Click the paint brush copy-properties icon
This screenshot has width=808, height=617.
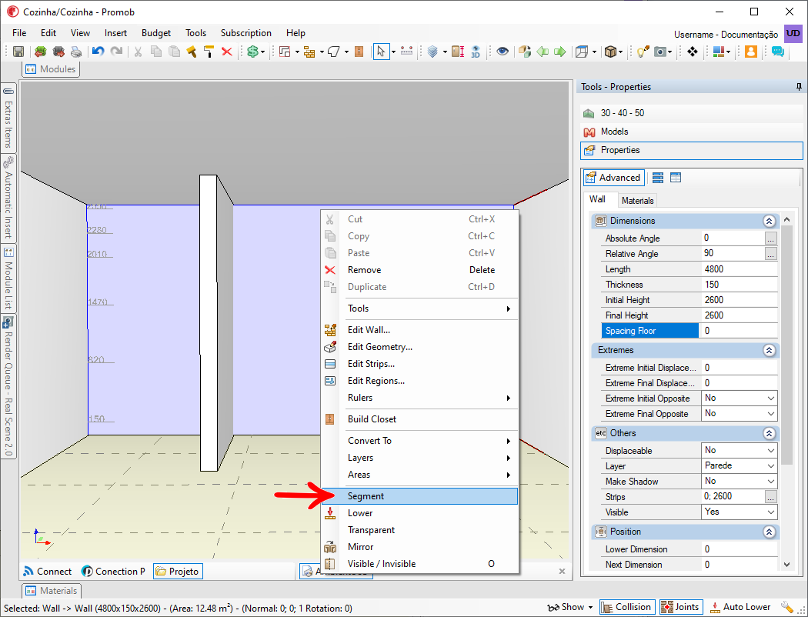(x=191, y=52)
